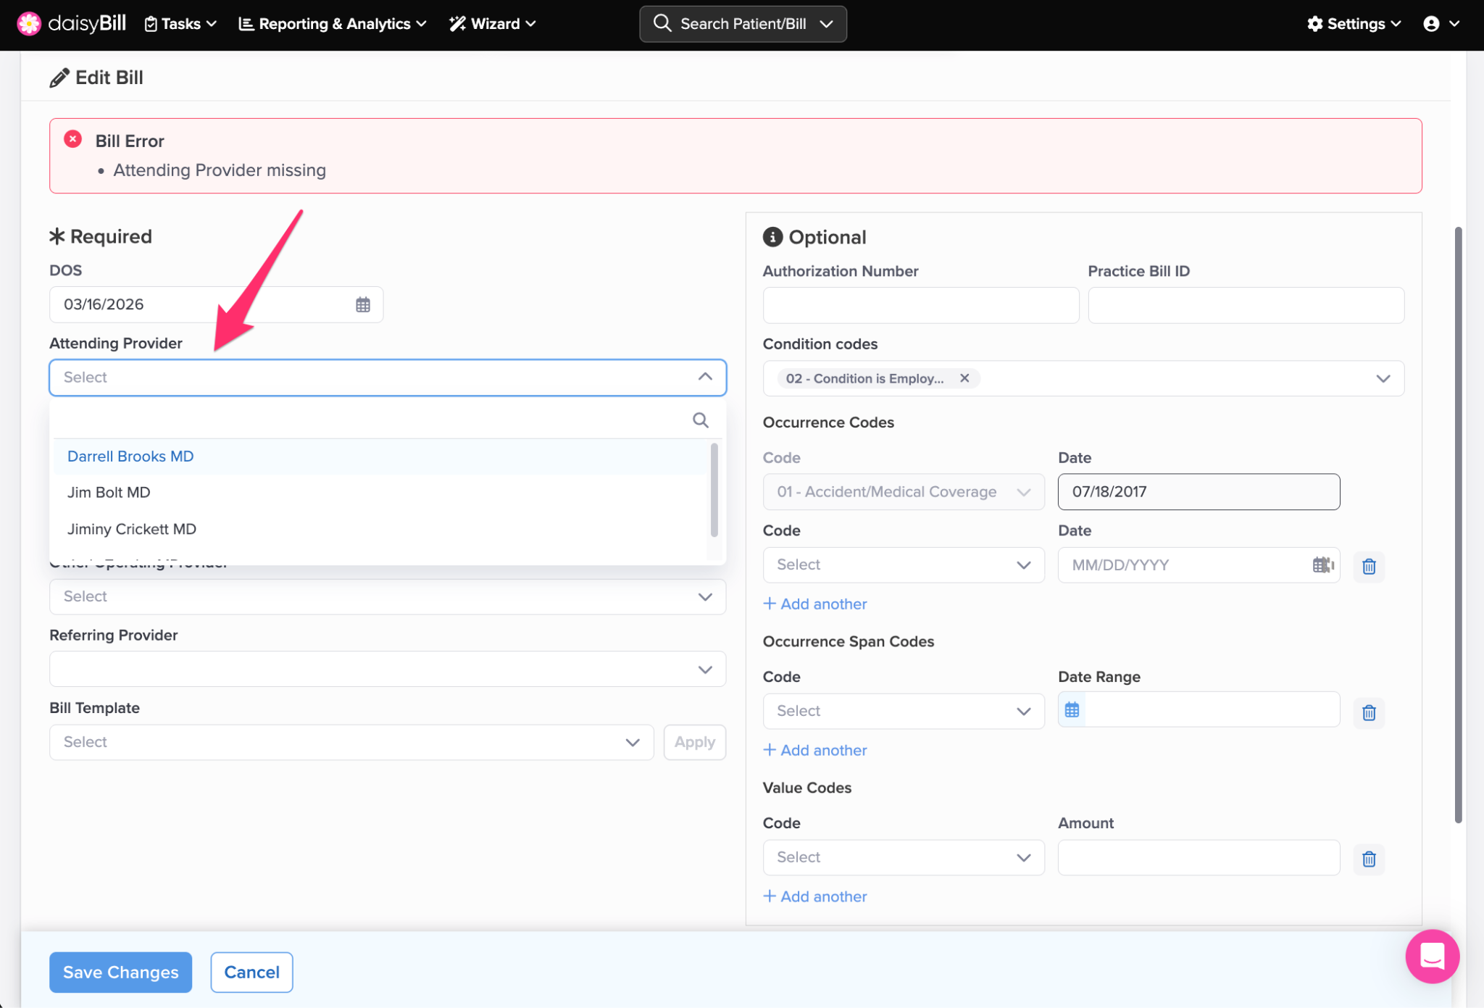Click the daisyBill logo

coord(72,24)
